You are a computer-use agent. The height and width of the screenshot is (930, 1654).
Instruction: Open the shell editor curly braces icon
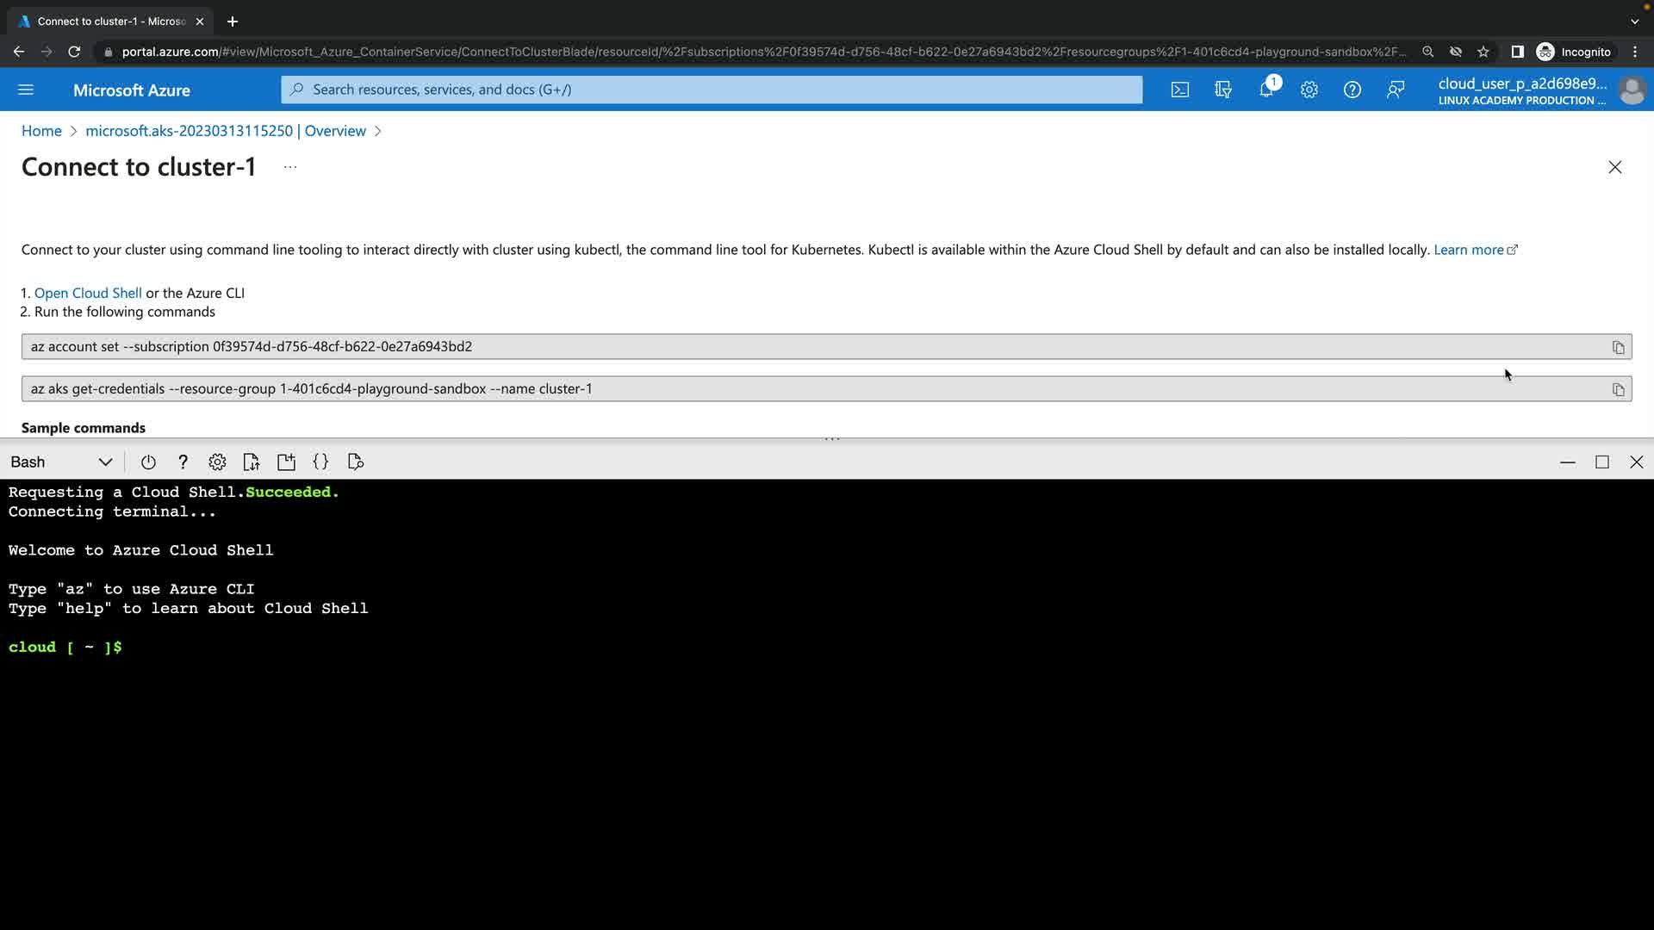pos(320,462)
